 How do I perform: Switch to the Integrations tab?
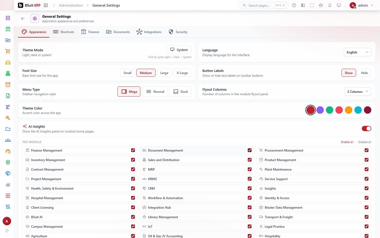point(149,32)
